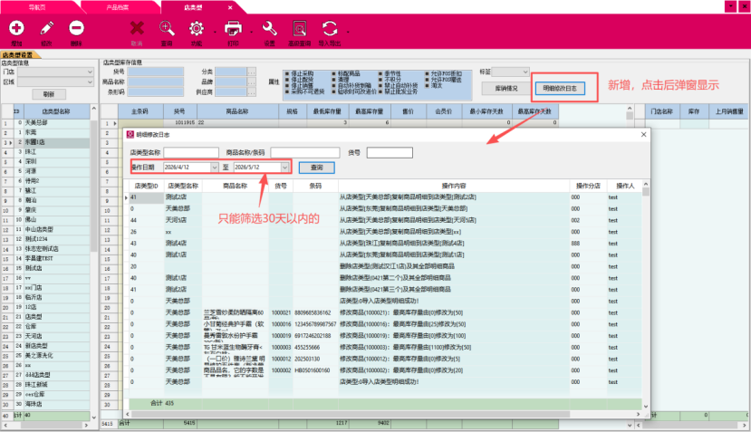Image resolution: width=751 pixels, height=432 pixels.
Task: Click the 修改 pencil edit icon
Action: coord(46,28)
